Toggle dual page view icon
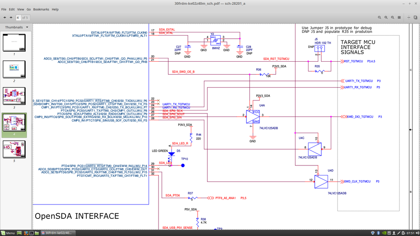 [415, 18]
